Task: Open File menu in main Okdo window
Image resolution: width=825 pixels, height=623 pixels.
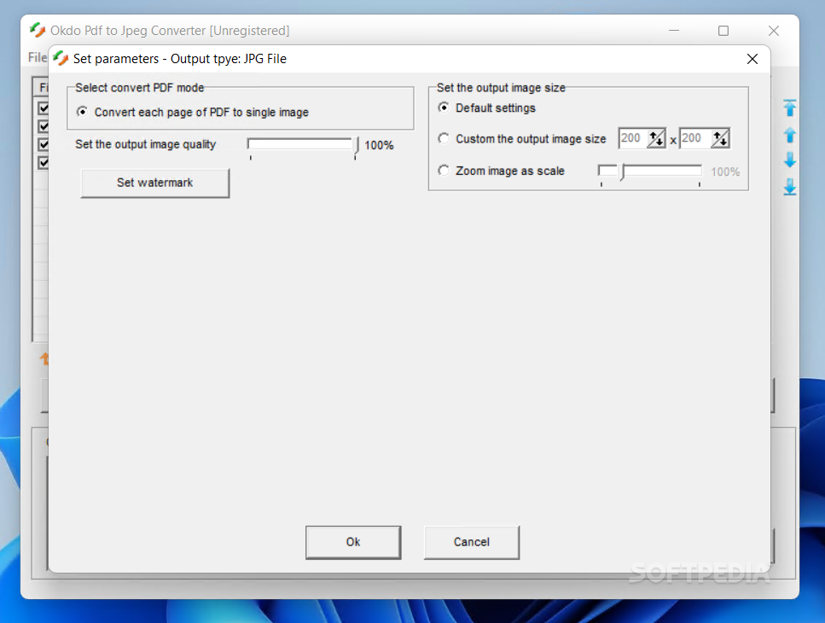Action: (37, 57)
